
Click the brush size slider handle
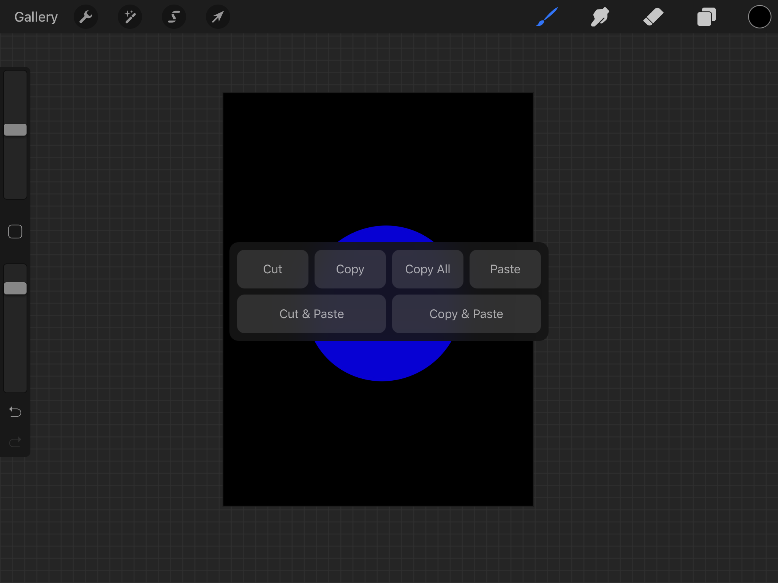point(15,130)
